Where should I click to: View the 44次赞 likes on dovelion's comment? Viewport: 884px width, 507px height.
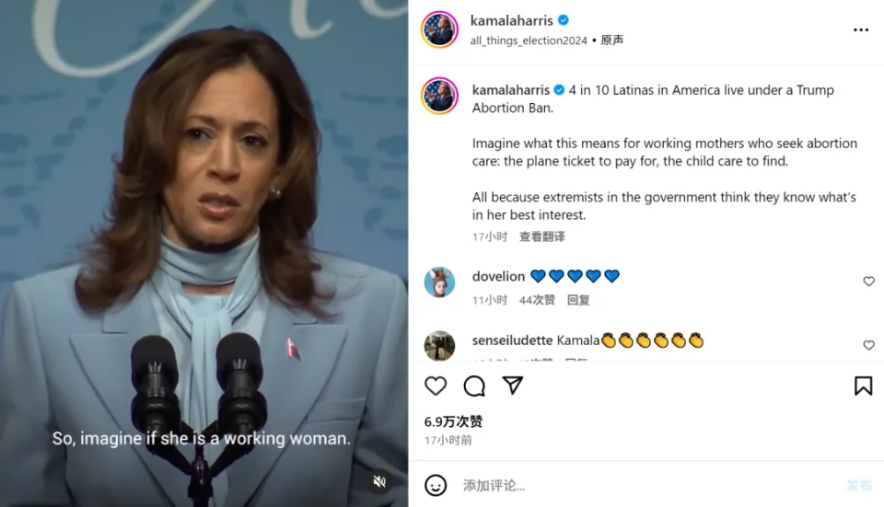537,300
